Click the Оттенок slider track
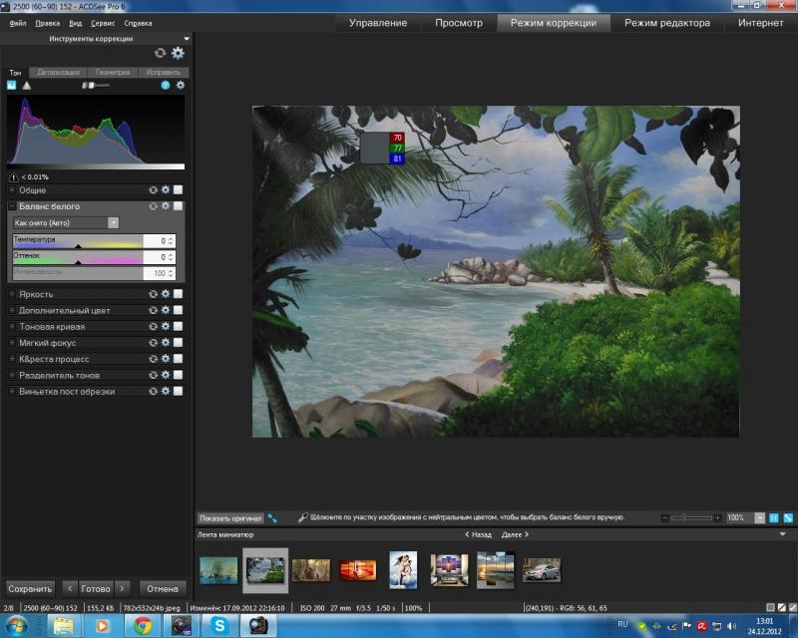798x638 pixels. click(x=79, y=257)
